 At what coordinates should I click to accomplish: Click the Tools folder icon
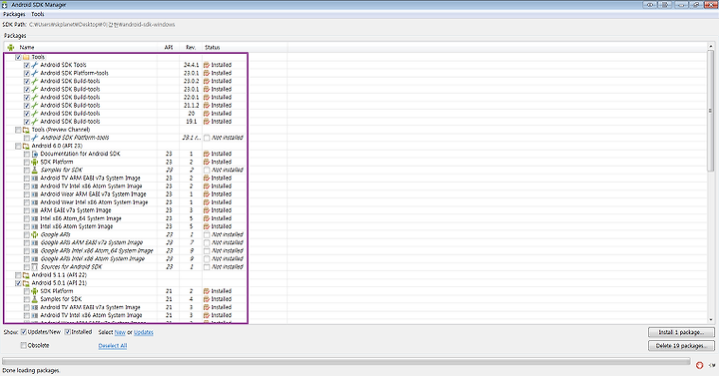tap(26, 57)
